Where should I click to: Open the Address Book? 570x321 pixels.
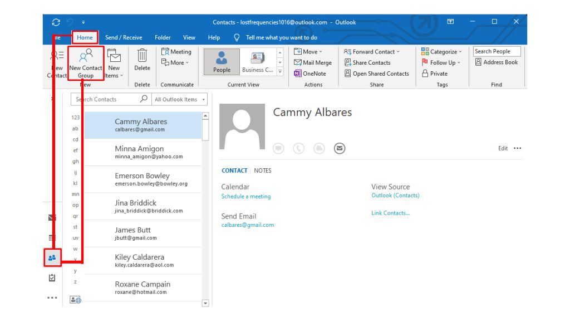tap(496, 62)
